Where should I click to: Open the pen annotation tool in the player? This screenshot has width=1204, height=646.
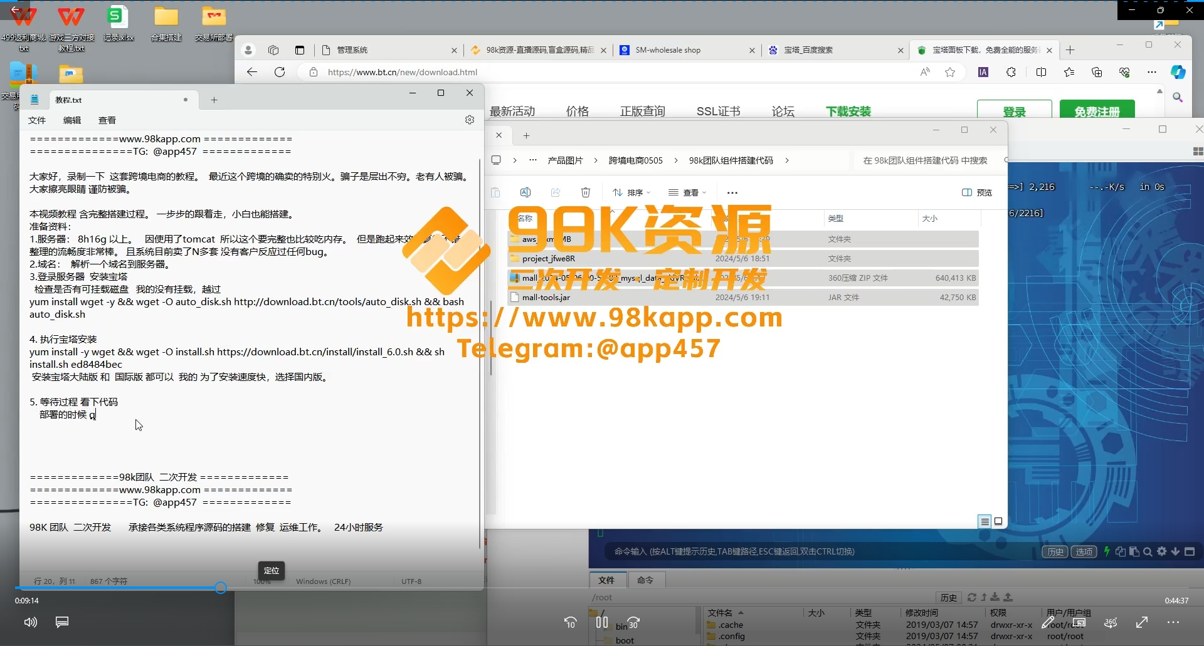pyautogui.click(x=1047, y=622)
